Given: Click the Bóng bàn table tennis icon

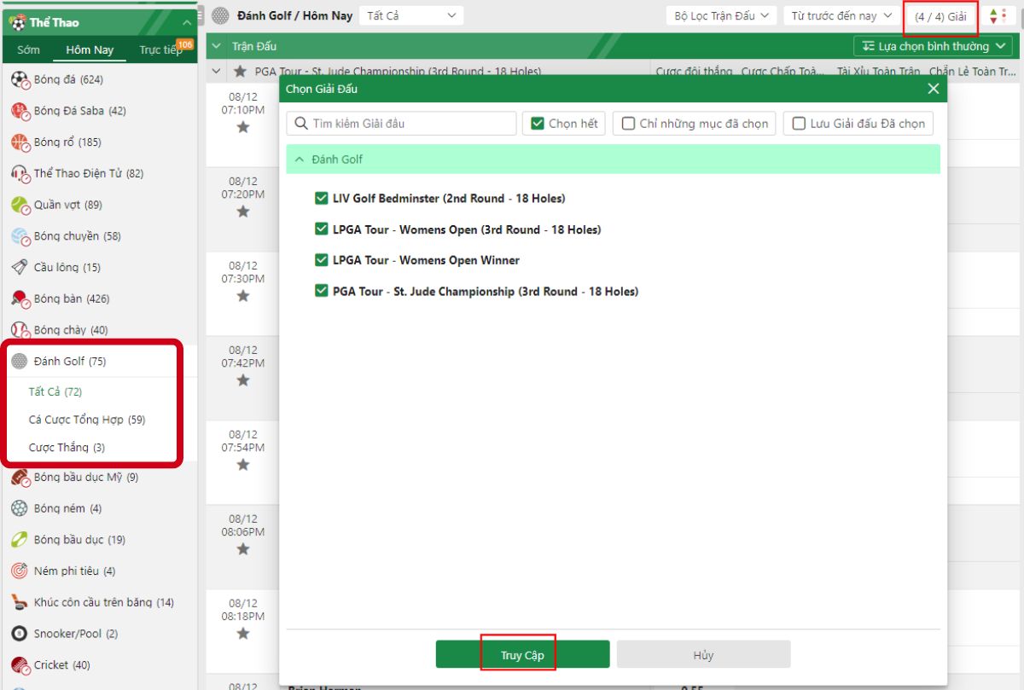Looking at the screenshot, I should 20,299.
